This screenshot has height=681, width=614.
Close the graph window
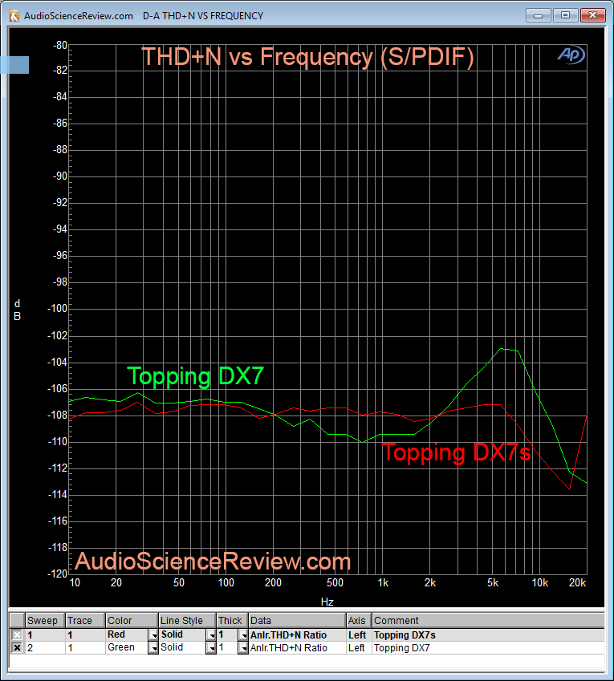pyautogui.click(x=592, y=15)
